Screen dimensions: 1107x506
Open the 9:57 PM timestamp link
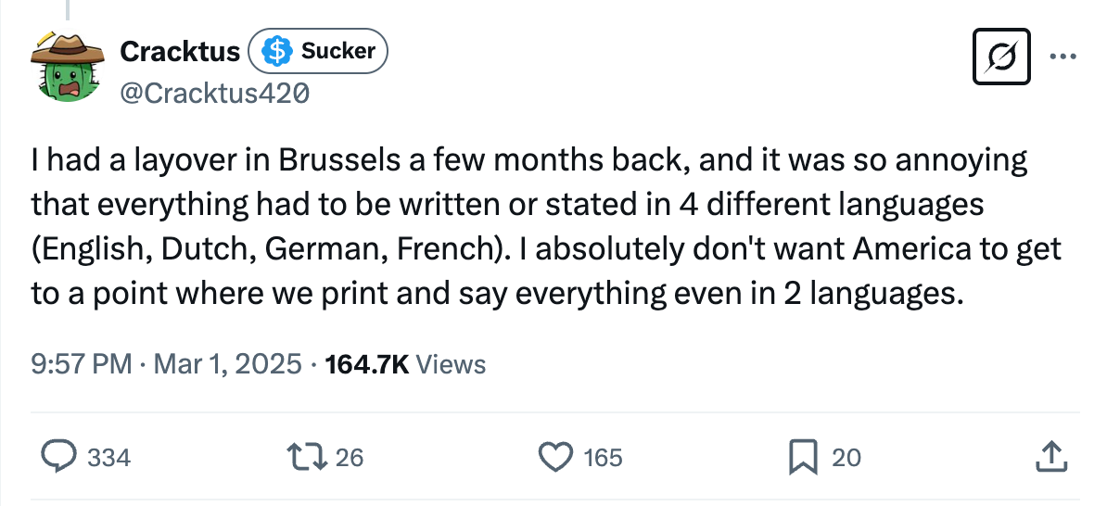pos(82,364)
